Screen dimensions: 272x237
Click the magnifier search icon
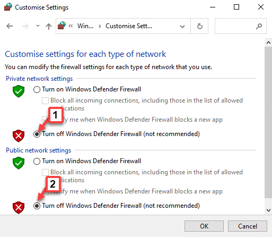pos(259,26)
